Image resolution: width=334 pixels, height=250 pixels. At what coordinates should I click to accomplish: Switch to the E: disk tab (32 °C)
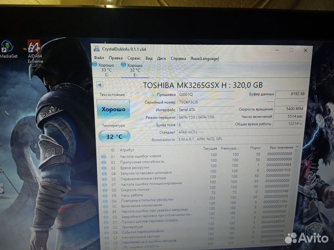[x=135, y=70]
